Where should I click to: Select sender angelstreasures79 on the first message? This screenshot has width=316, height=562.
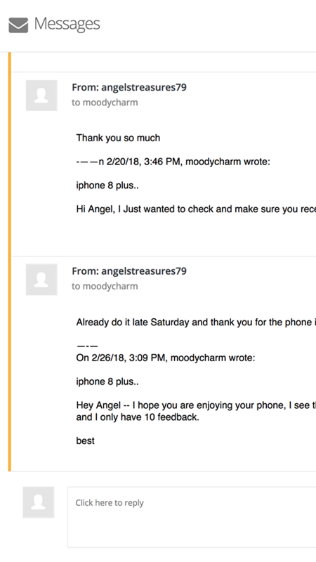(129, 87)
